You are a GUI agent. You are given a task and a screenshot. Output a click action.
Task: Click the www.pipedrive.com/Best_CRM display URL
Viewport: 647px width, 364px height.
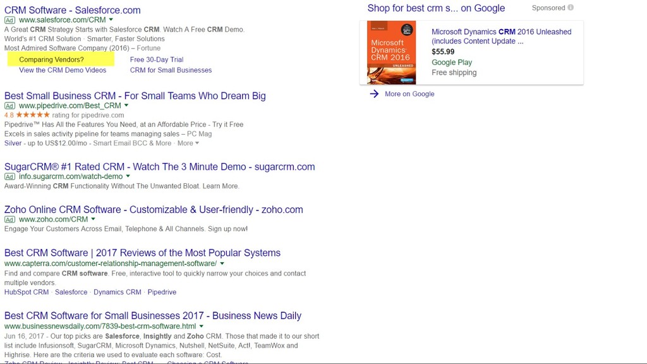(70, 106)
